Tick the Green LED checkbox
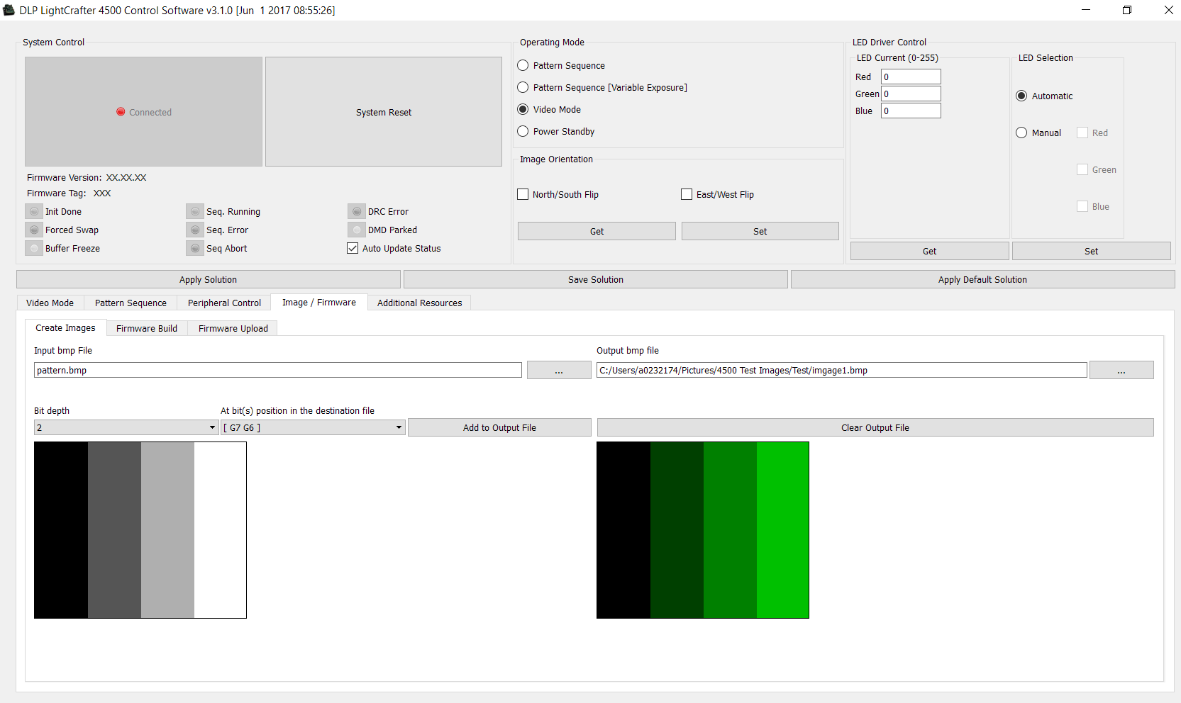 click(x=1082, y=169)
